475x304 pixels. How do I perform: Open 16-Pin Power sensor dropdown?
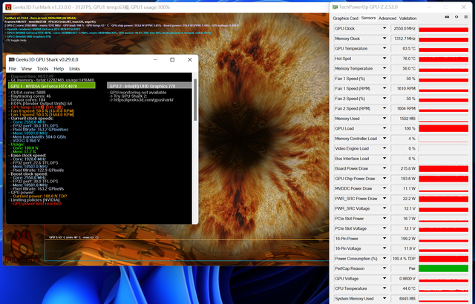click(384, 238)
